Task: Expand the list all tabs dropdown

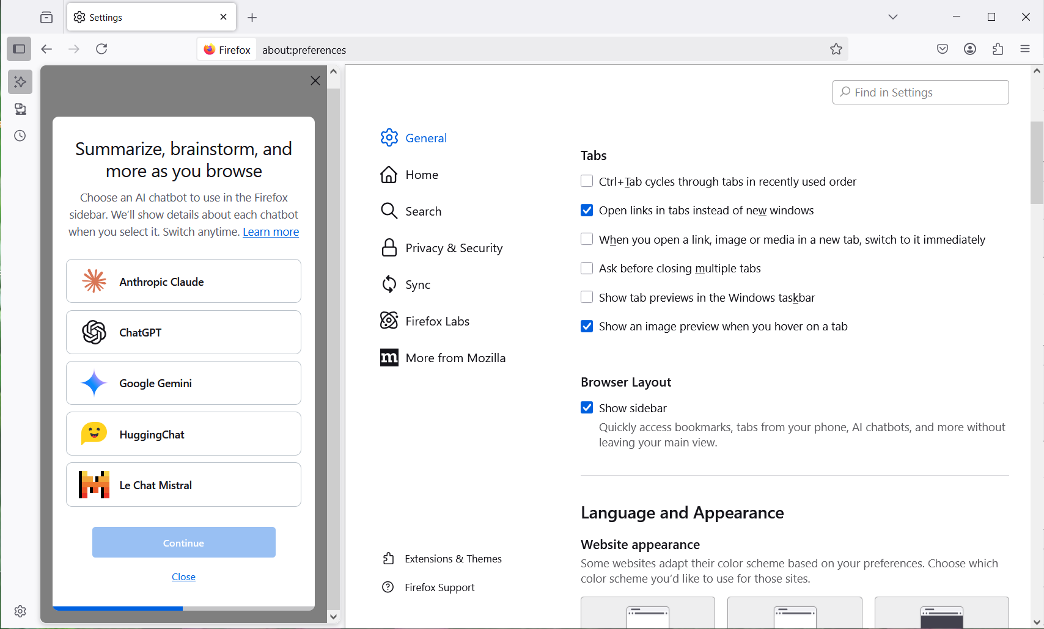Action: [893, 17]
